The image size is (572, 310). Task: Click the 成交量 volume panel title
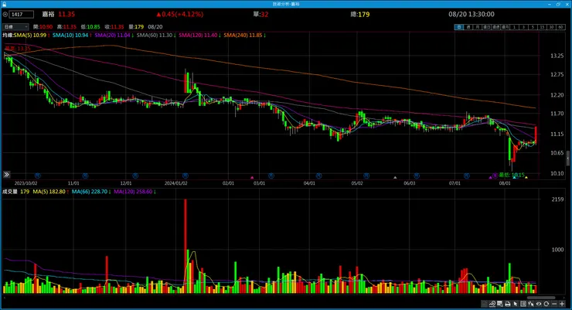[x=10, y=192]
